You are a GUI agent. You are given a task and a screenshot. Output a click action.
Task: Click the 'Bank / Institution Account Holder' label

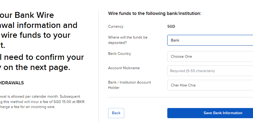129,85
